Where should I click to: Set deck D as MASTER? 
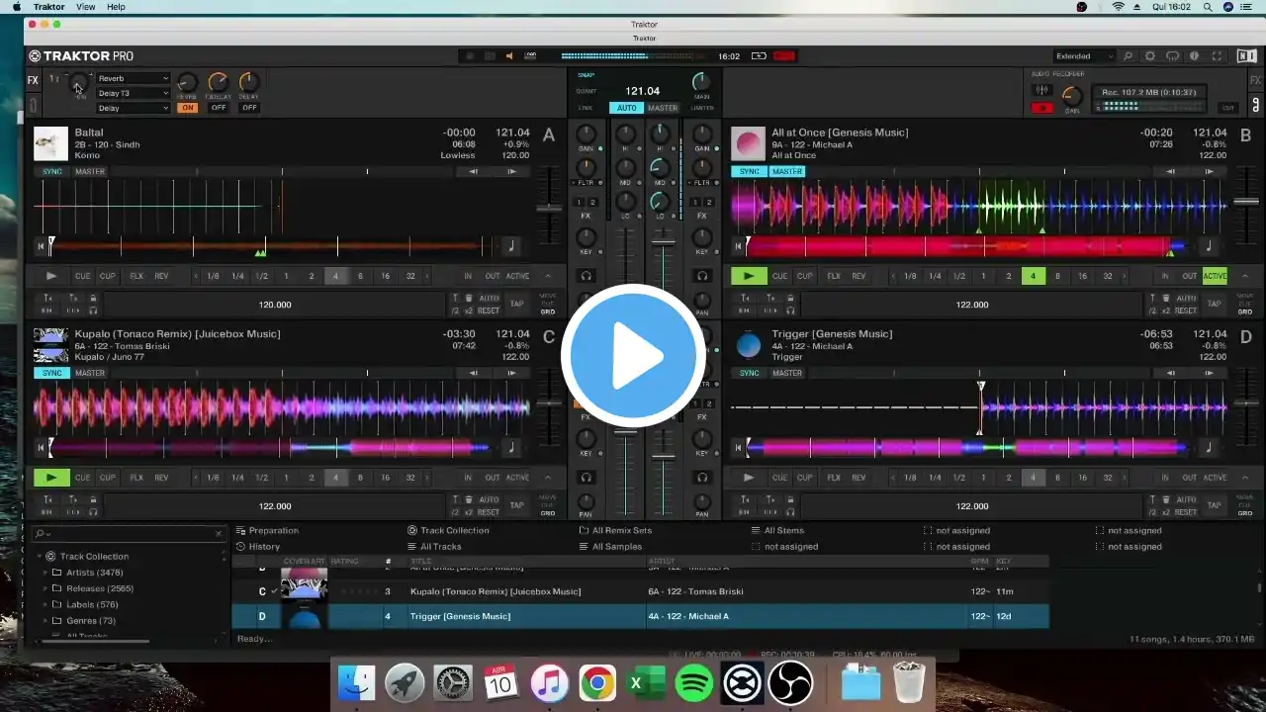(x=787, y=373)
